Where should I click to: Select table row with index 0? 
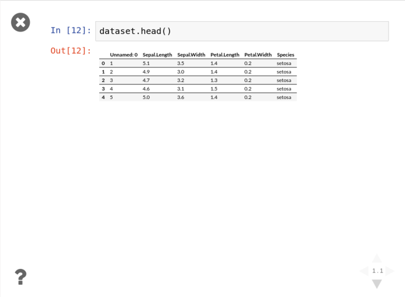[x=198, y=63]
